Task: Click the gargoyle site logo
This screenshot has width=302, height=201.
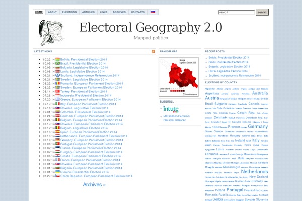Action: [51, 32]
